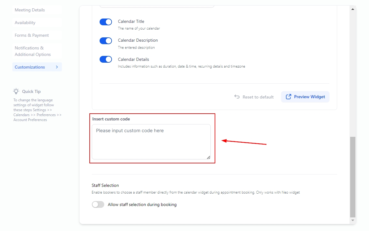Open Notifications & Additional Options

point(33,51)
